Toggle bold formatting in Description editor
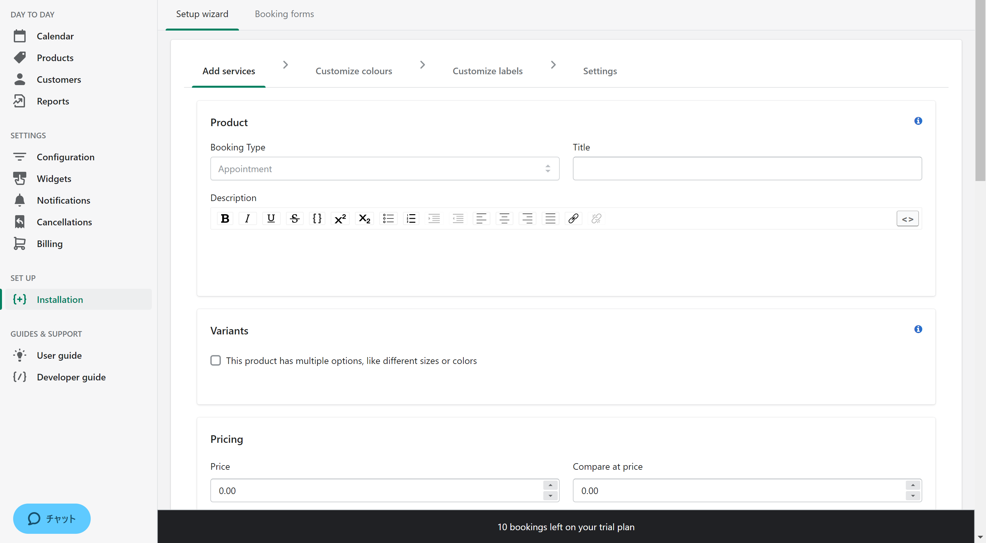 point(225,218)
